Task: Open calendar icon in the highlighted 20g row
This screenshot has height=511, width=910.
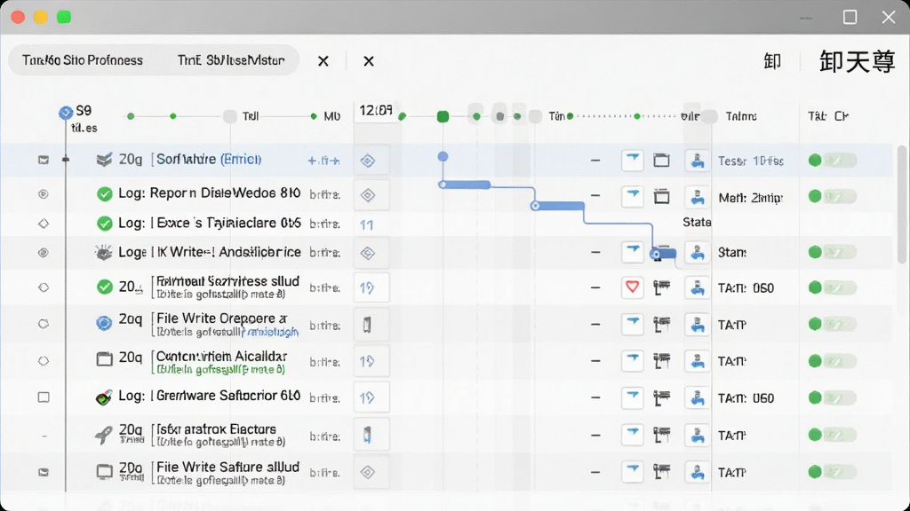Action: click(x=661, y=161)
